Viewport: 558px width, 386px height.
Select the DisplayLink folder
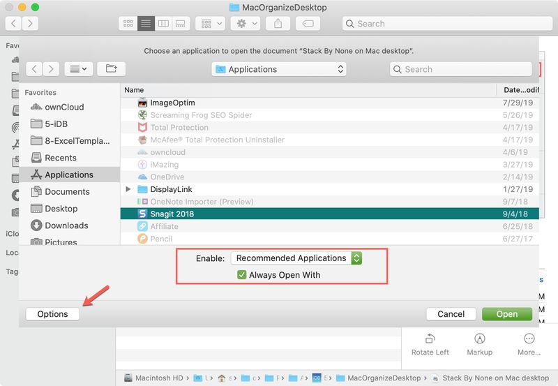329,189
